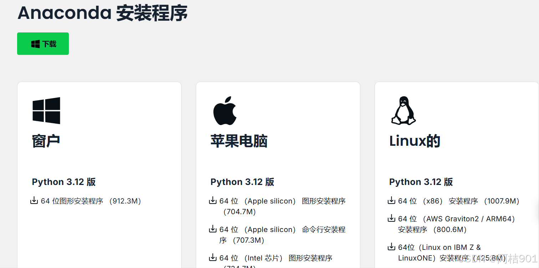Click the Linux的 card title

[415, 141]
